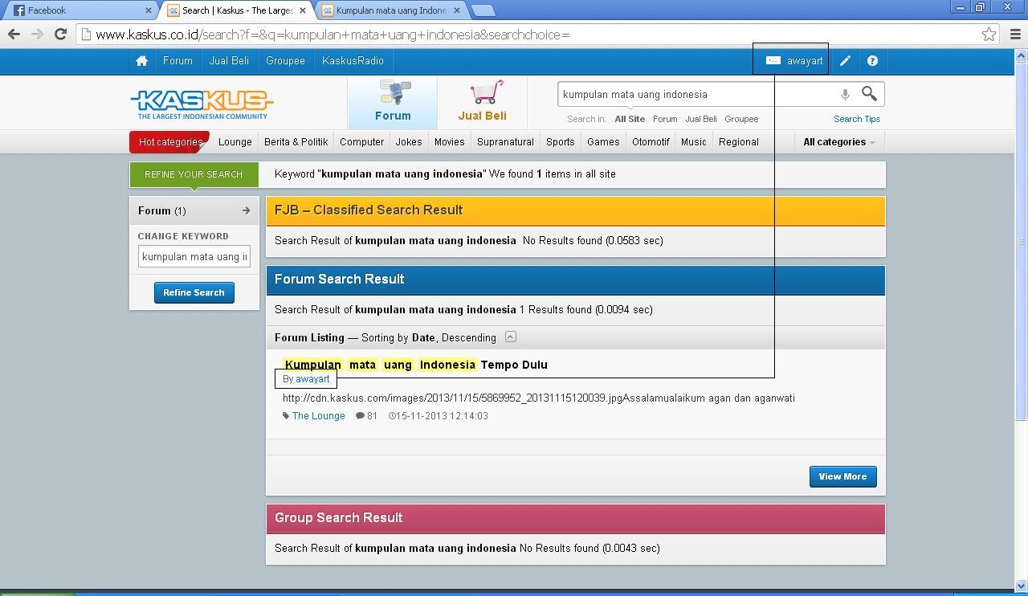Open the Supranatural category

(505, 142)
